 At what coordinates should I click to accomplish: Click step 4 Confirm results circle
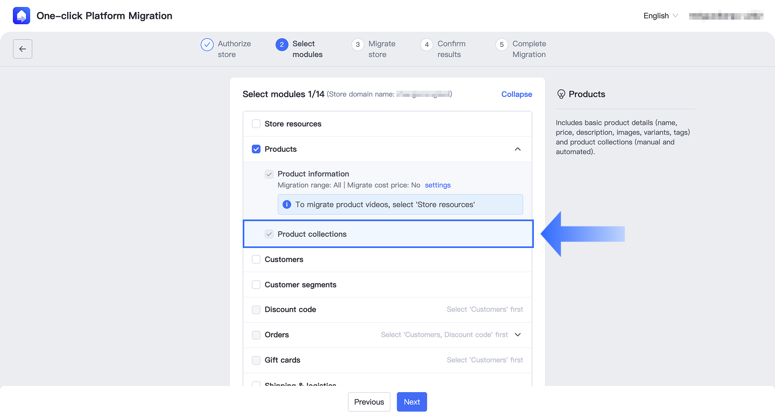coord(427,45)
